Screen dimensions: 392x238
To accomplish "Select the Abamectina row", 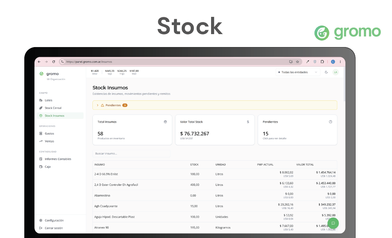I will [x=215, y=195].
